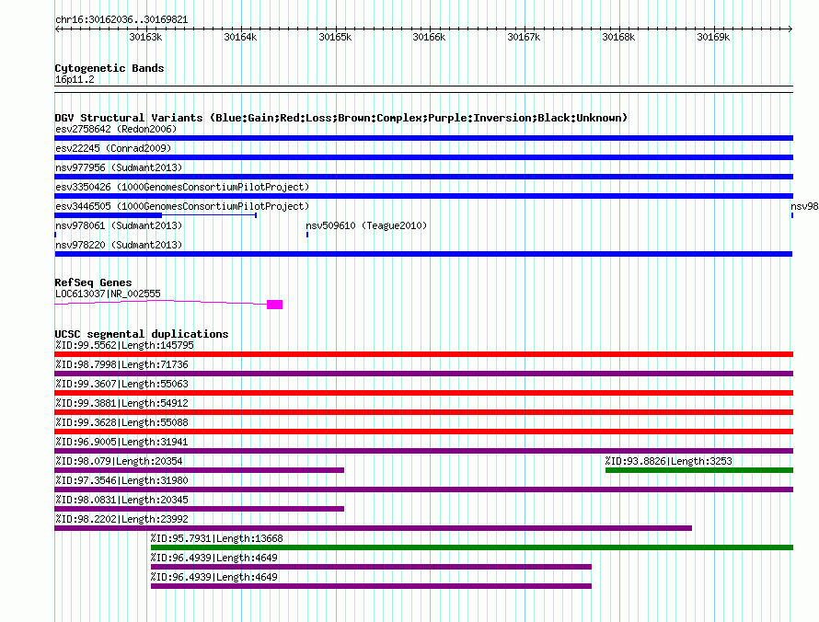The width and height of the screenshot is (819, 622).
Task: Open nsv509610 (Teague2010) variant label
Action: click(x=366, y=225)
